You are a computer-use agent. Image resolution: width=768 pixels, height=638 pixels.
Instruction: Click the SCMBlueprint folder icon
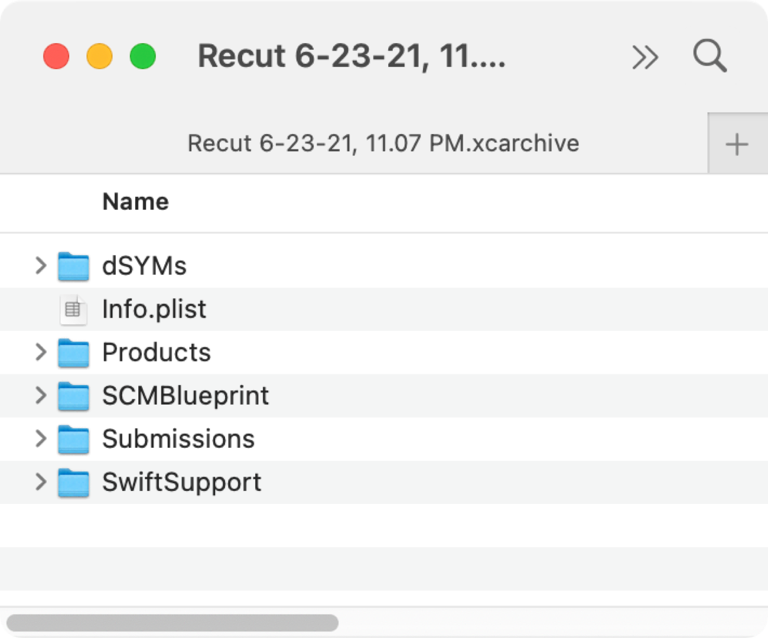coord(73,396)
